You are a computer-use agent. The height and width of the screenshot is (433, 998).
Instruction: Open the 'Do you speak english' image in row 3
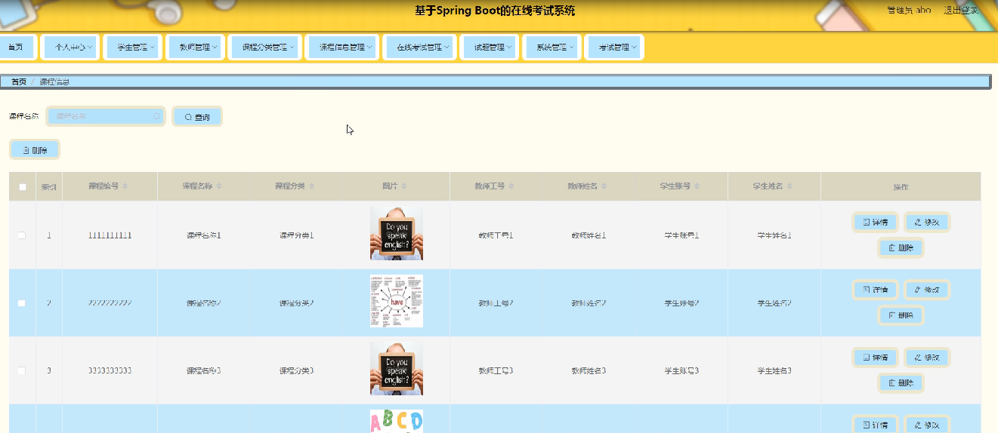tap(397, 369)
